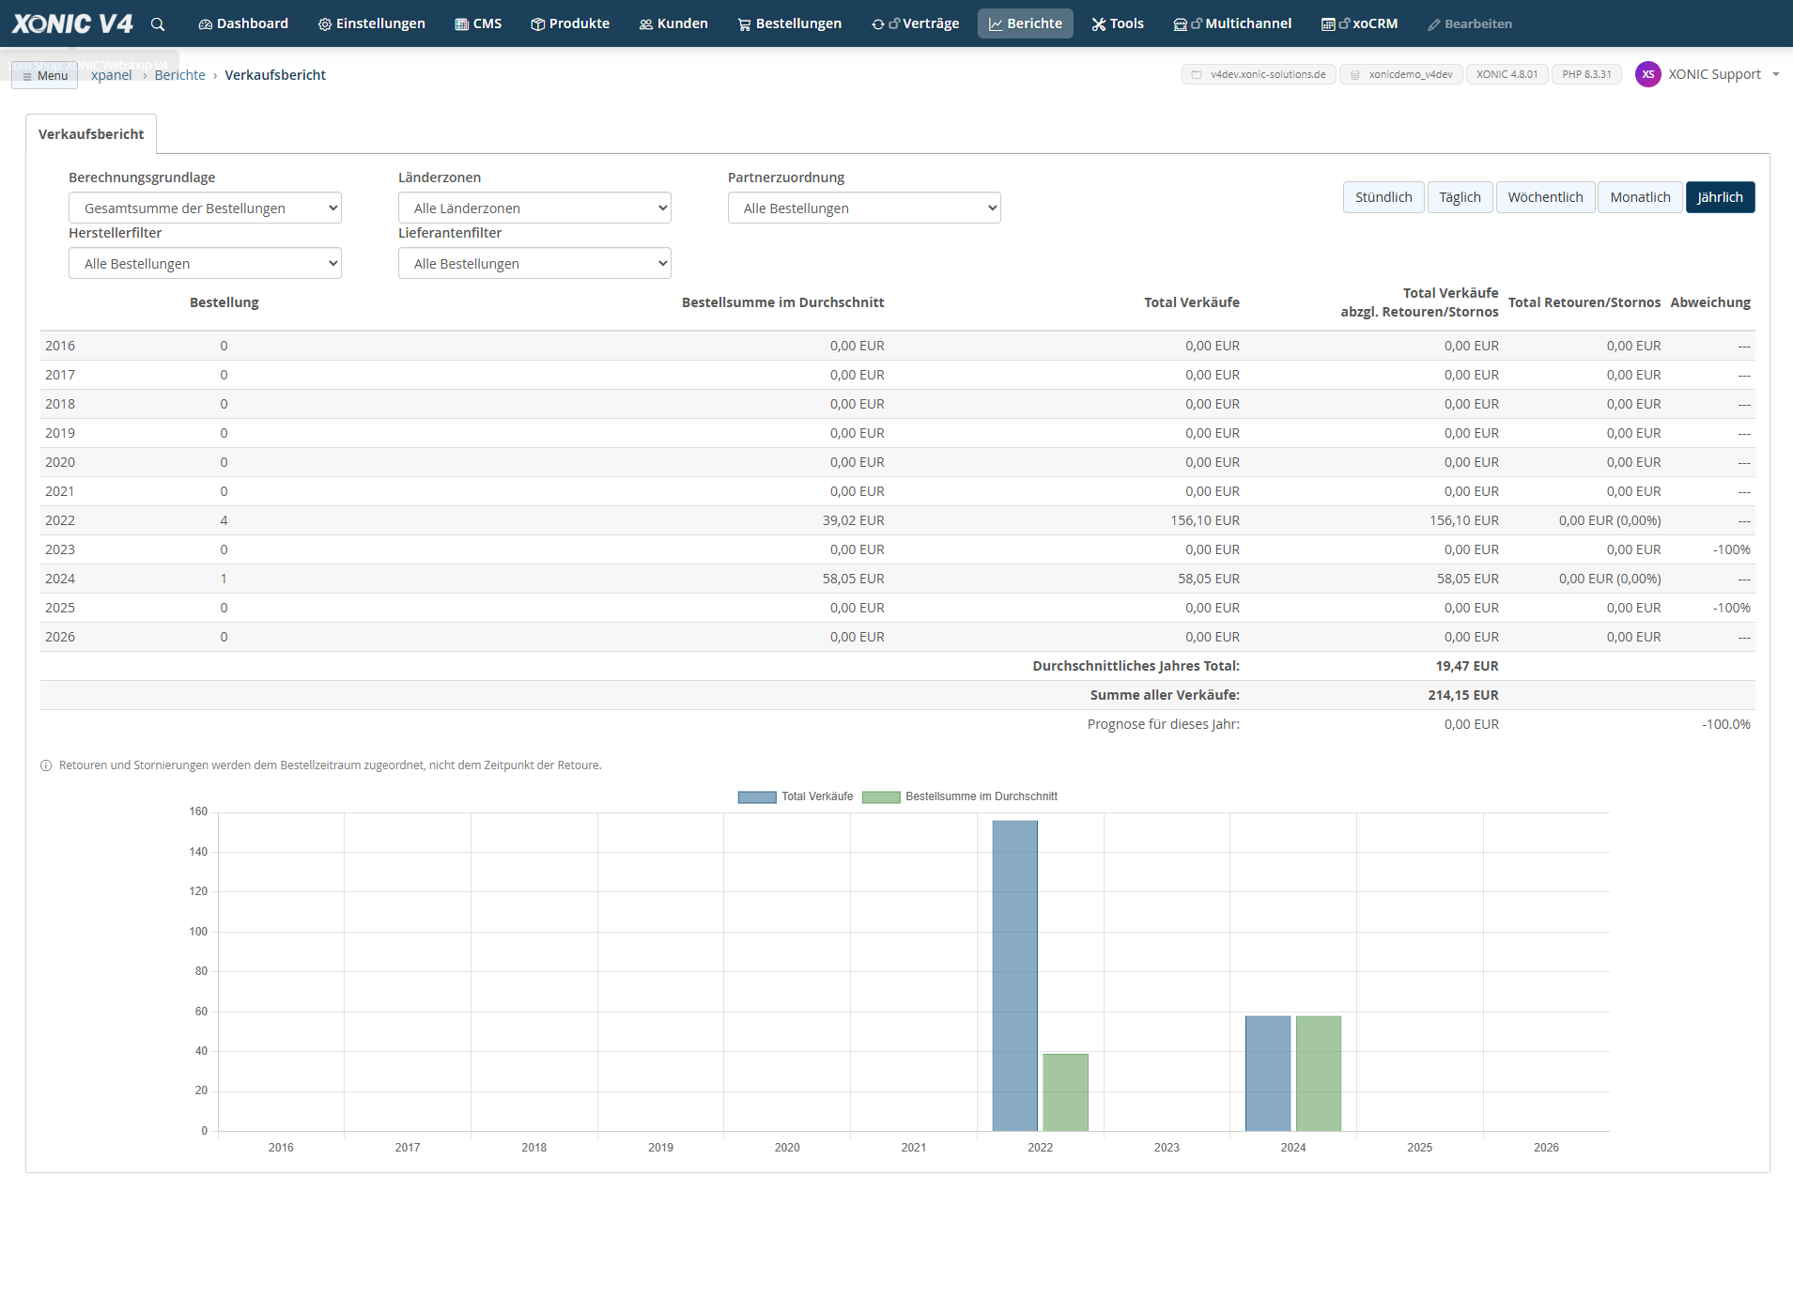Click the XS user avatar
1793x1314 pixels.
point(1647,74)
